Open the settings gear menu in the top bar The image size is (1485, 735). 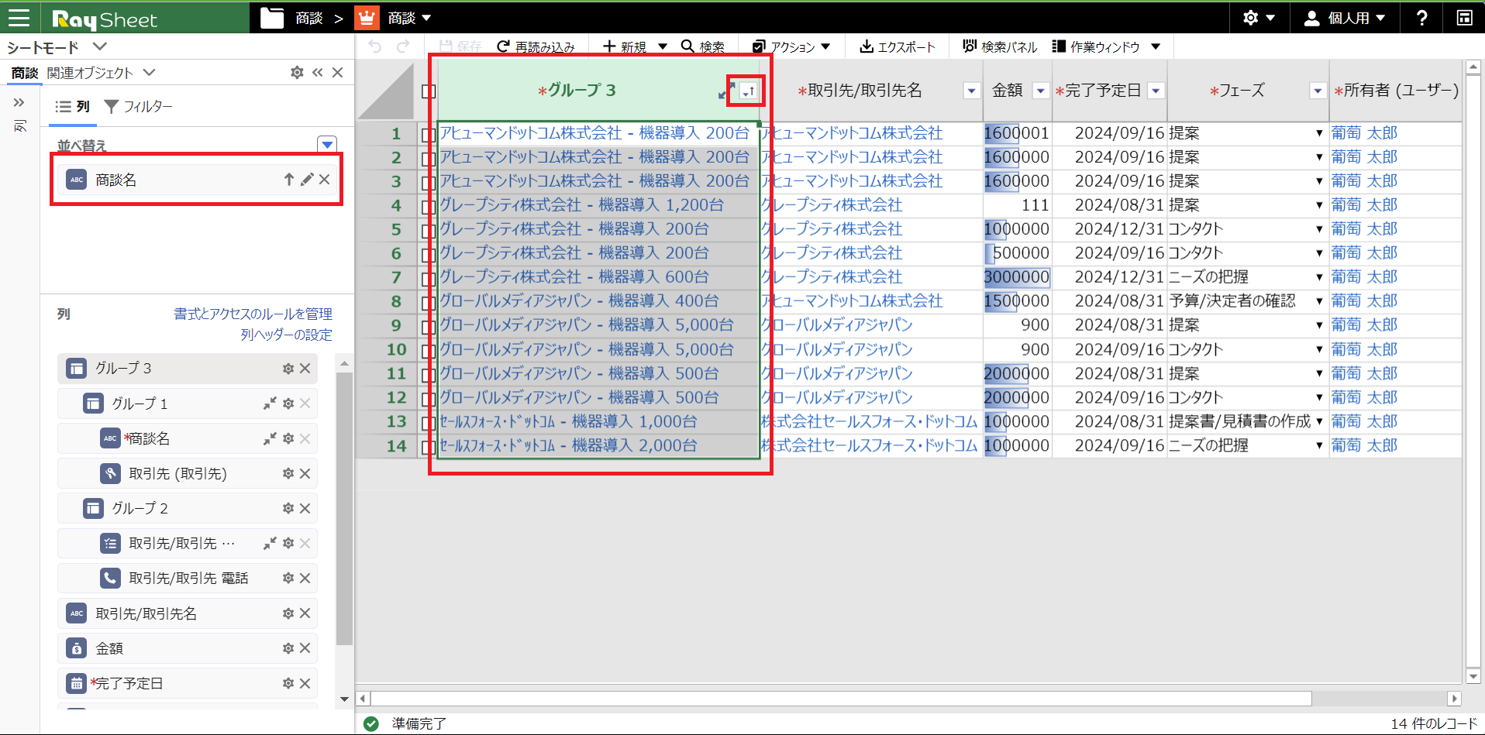pyautogui.click(x=1259, y=18)
